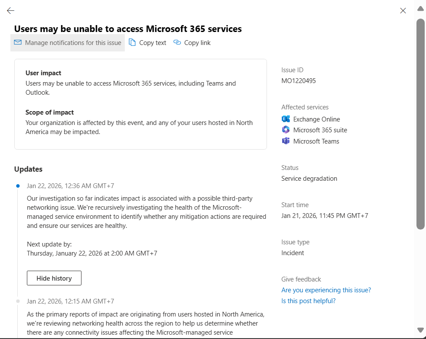This screenshot has height=339, width=426.
Task: Click the Start time value
Action: click(325, 216)
